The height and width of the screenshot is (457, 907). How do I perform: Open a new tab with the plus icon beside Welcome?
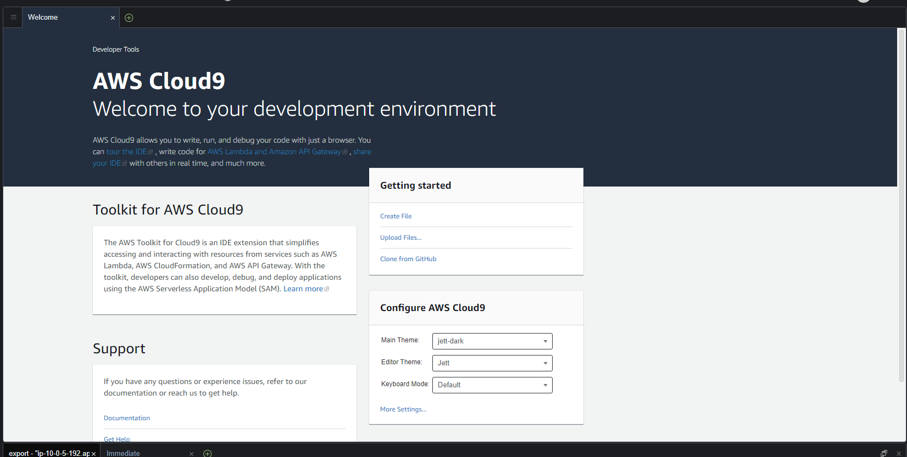tap(129, 18)
